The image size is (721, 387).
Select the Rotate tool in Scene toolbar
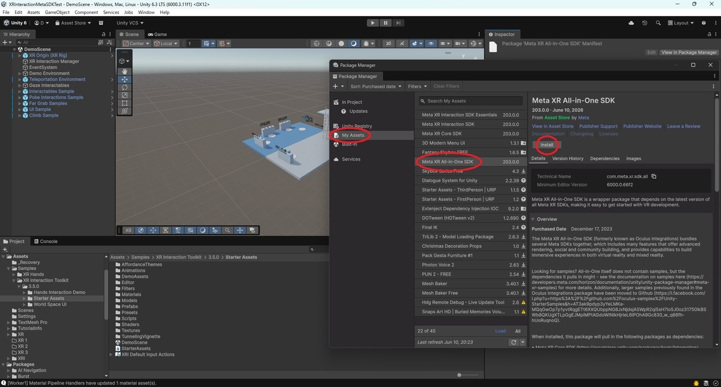(x=124, y=87)
